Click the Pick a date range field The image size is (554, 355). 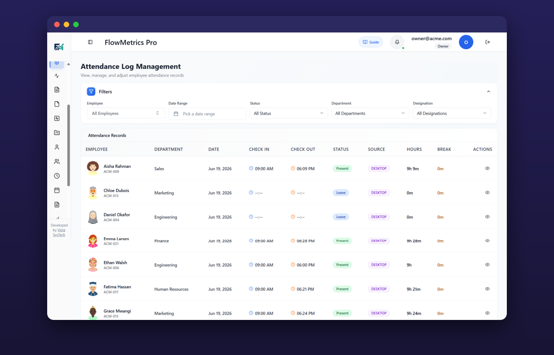click(x=207, y=113)
